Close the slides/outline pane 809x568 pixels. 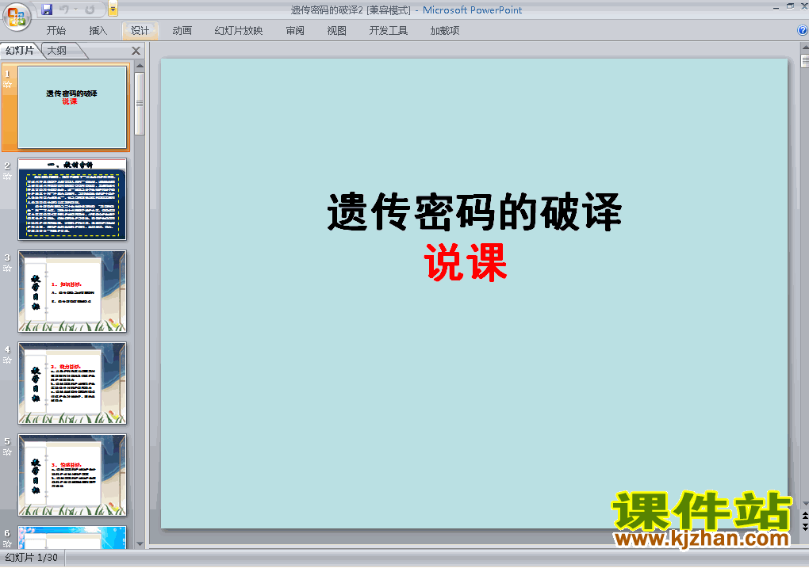tap(136, 51)
